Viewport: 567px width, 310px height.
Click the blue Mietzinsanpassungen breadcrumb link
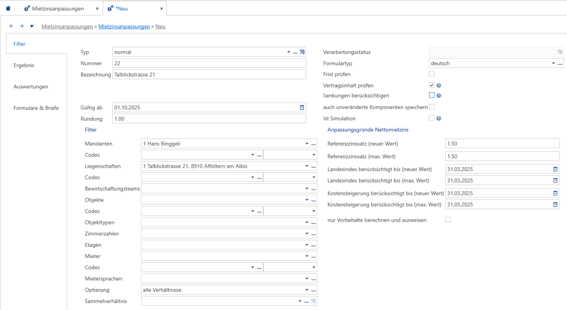point(124,26)
